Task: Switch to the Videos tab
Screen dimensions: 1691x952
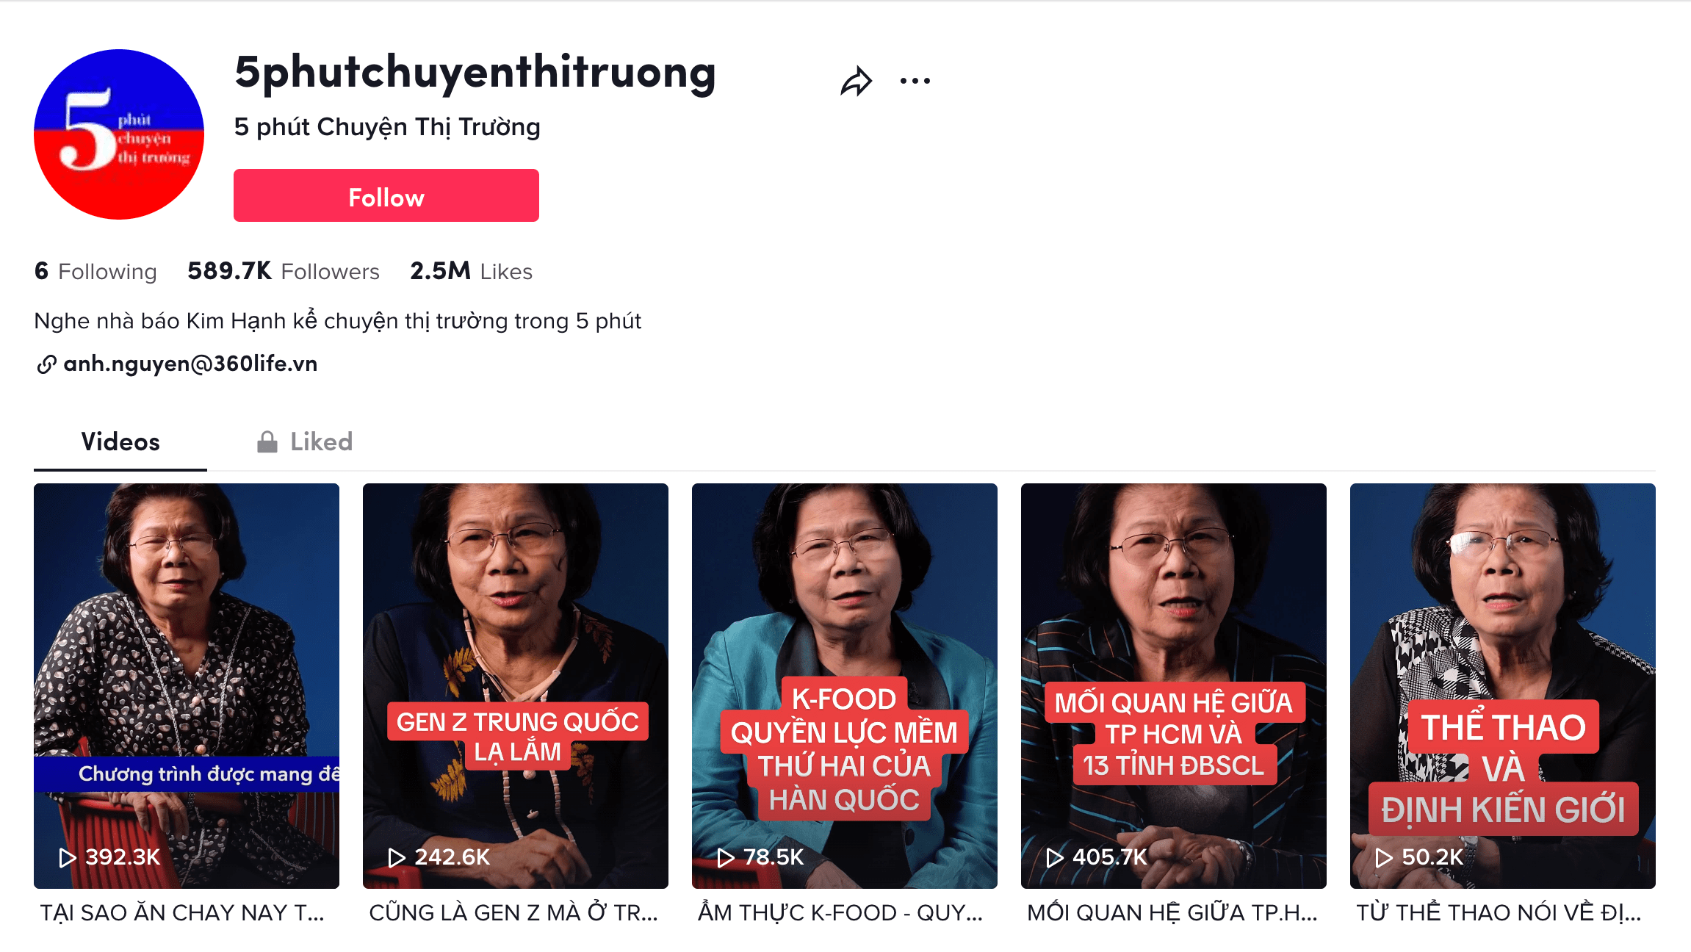Action: 120,441
